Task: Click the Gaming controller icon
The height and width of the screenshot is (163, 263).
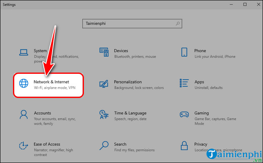Action: click(184, 115)
